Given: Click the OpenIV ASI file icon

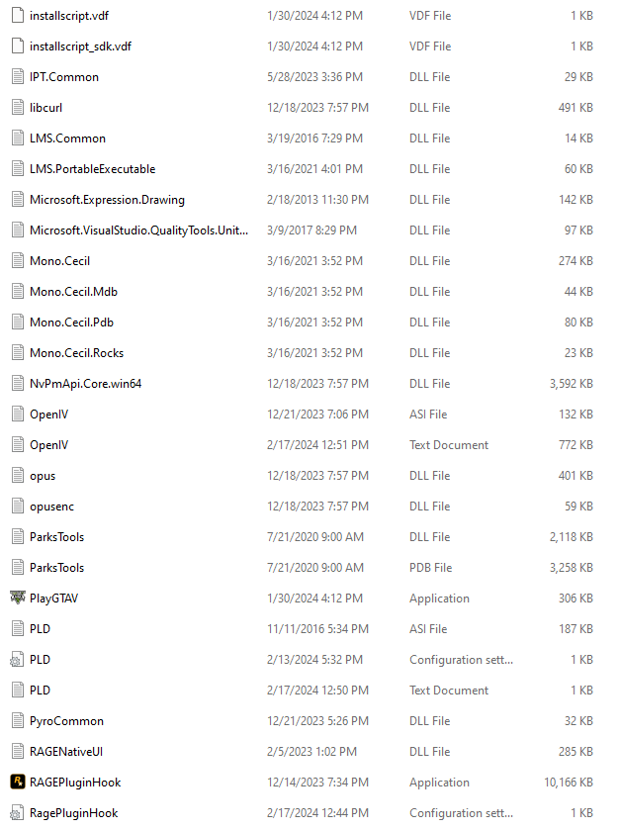Looking at the screenshot, I should [17, 414].
